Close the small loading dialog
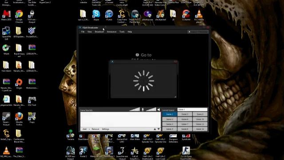Viewport: 284px width, 160px height. tap(175, 62)
